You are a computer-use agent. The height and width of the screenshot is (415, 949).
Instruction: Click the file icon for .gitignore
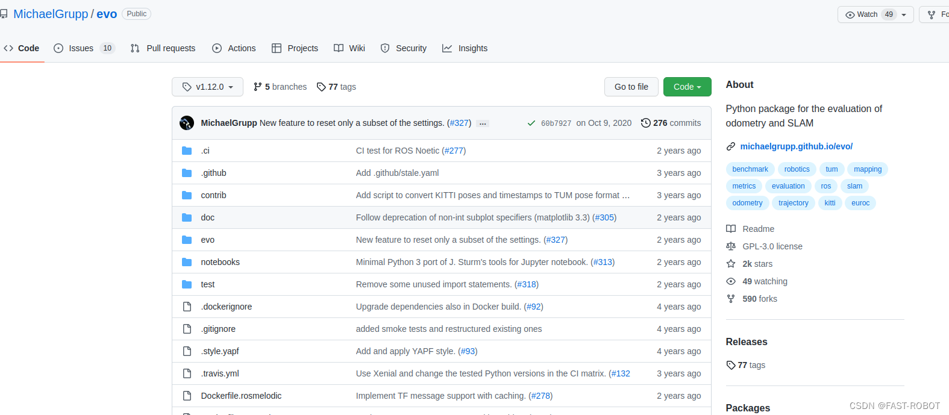point(187,329)
